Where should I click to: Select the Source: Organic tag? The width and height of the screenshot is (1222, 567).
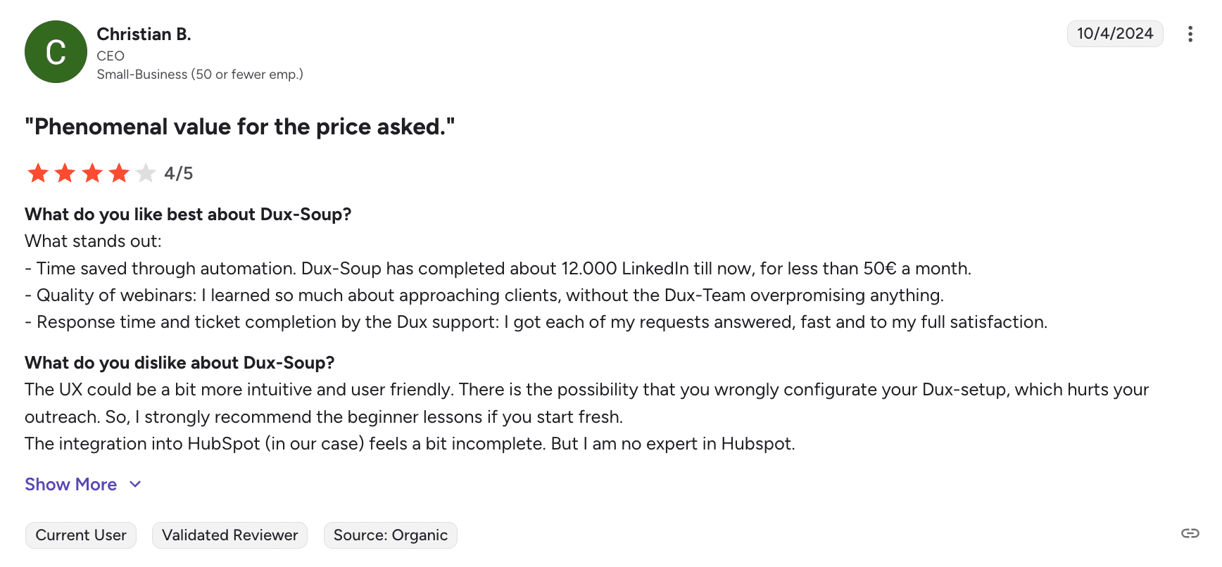[x=390, y=535]
